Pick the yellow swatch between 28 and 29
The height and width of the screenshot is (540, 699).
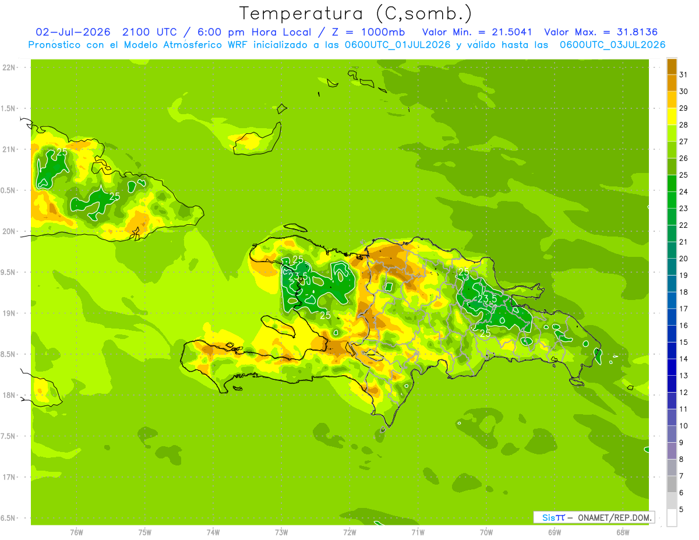(x=672, y=117)
